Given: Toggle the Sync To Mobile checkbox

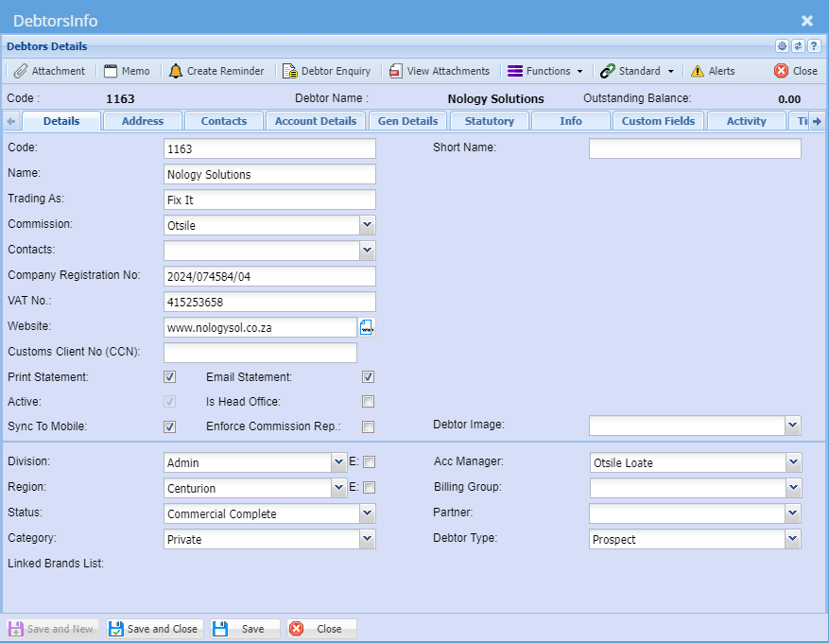Looking at the screenshot, I should (x=170, y=426).
